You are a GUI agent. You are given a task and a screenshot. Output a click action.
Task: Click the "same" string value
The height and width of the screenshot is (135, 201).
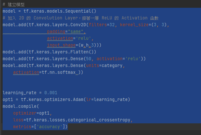pos(76,31)
